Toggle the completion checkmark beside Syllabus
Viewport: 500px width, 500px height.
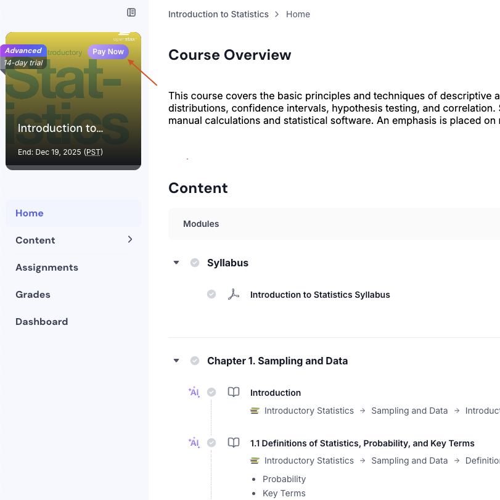tap(195, 263)
